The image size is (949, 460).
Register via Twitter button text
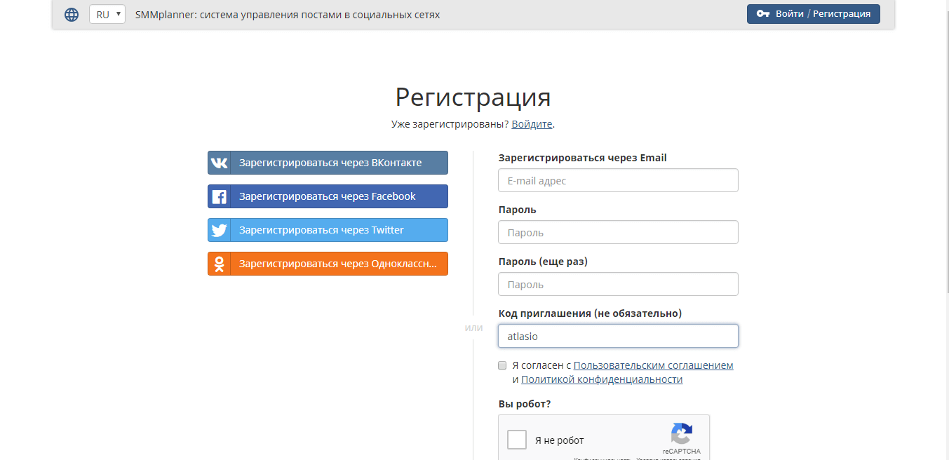coord(321,230)
